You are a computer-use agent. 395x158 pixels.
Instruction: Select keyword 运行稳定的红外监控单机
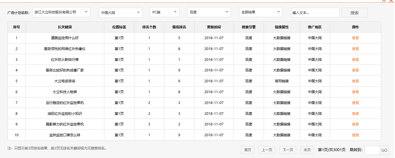pos(65,103)
